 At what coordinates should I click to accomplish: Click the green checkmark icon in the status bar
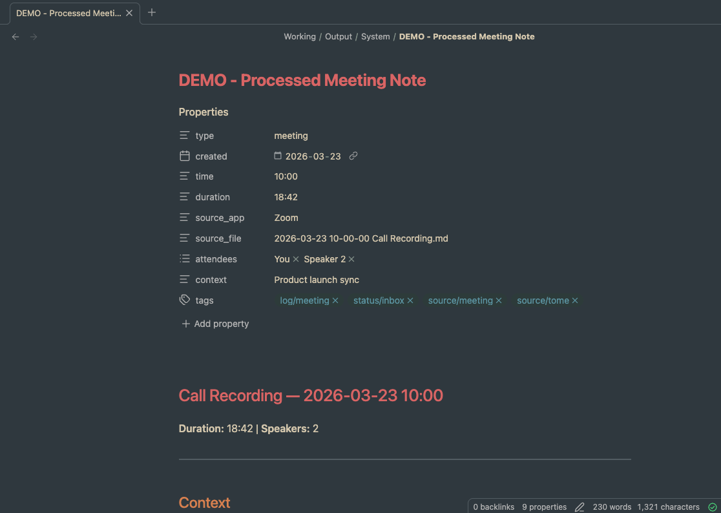pyautogui.click(x=713, y=507)
